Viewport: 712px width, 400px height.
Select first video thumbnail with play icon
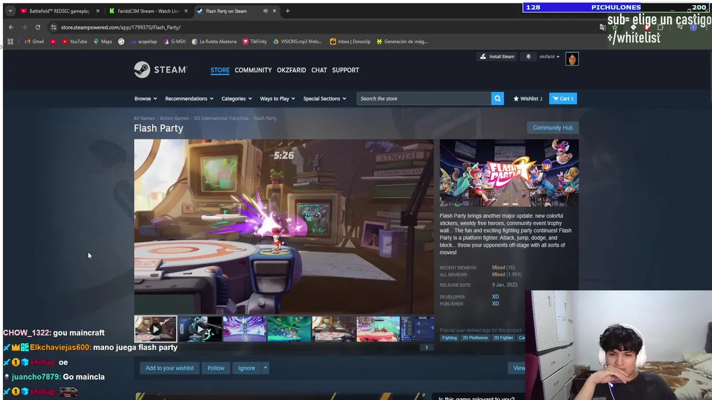point(155,329)
